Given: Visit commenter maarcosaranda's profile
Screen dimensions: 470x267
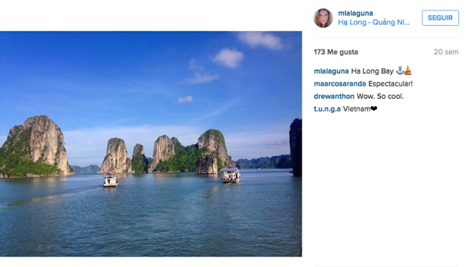Looking at the screenshot, I should pyautogui.click(x=340, y=84).
